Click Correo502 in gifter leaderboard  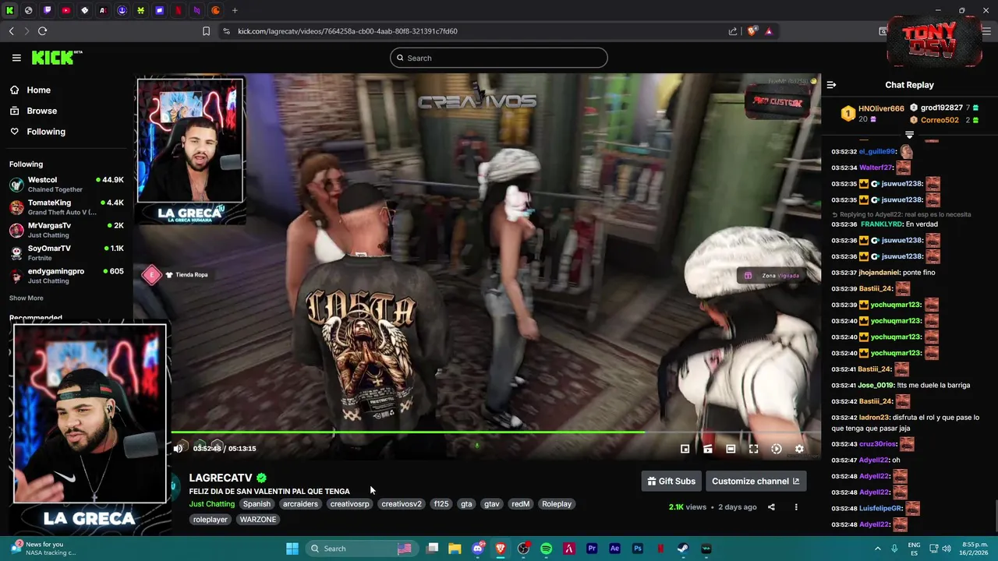click(x=944, y=120)
